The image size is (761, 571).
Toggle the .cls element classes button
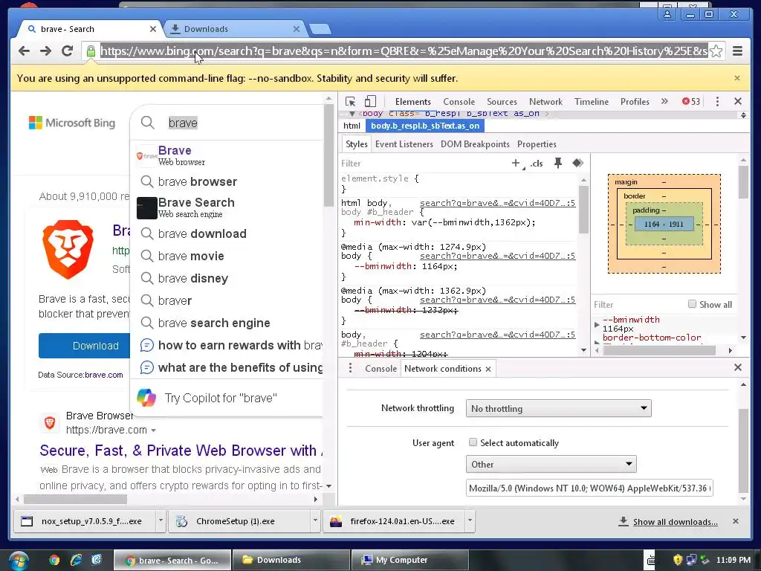coord(537,164)
